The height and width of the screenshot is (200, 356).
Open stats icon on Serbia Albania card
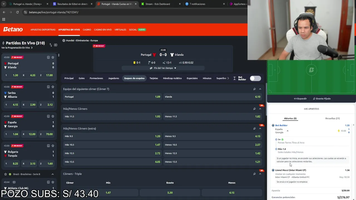[48, 87]
